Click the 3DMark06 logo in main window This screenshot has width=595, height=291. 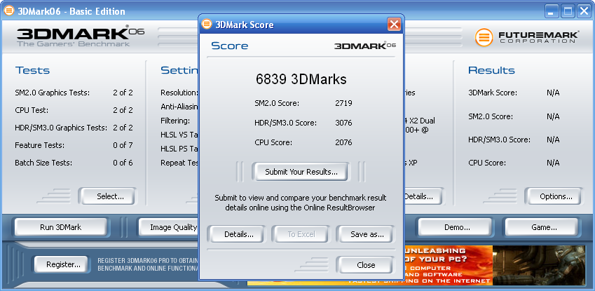coord(80,36)
